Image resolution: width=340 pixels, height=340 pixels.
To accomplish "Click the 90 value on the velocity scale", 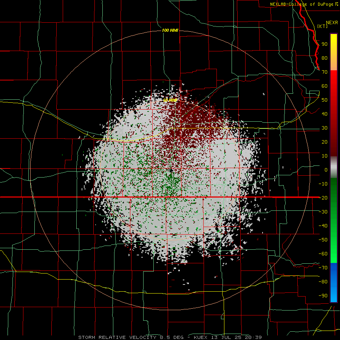I will tap(325, 44).
